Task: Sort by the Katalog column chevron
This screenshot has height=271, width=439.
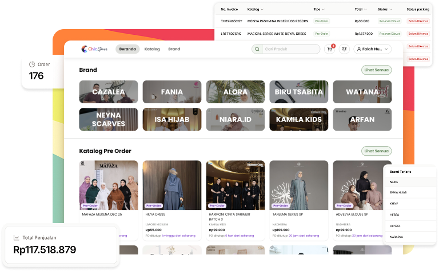Action: 262,10
